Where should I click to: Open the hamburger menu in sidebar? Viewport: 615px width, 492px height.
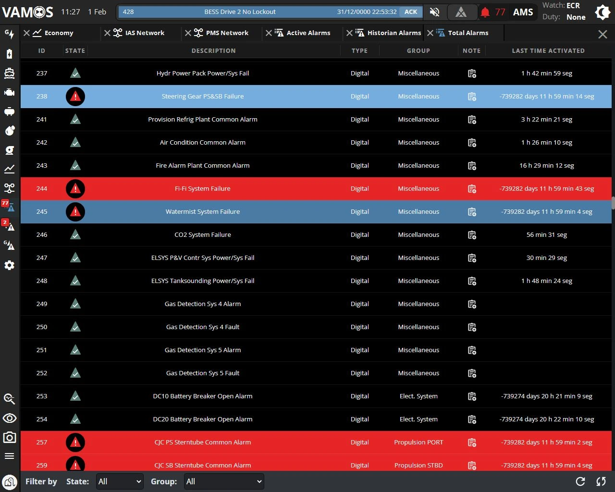[9, 456]
